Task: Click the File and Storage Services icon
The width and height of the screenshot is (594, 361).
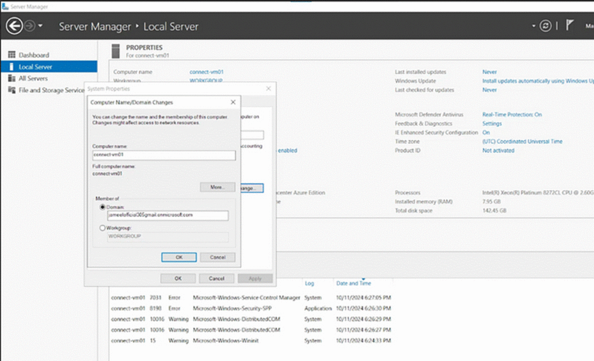Action: coord(11,90)
